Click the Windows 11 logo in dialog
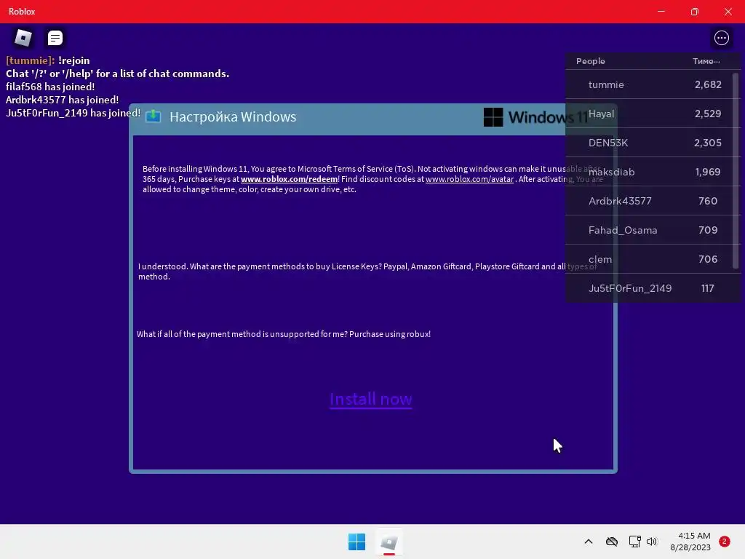The image size is (745, 559). (535, 117)
